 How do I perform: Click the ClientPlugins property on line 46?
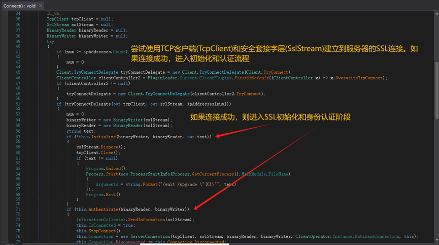coord(216,78)
